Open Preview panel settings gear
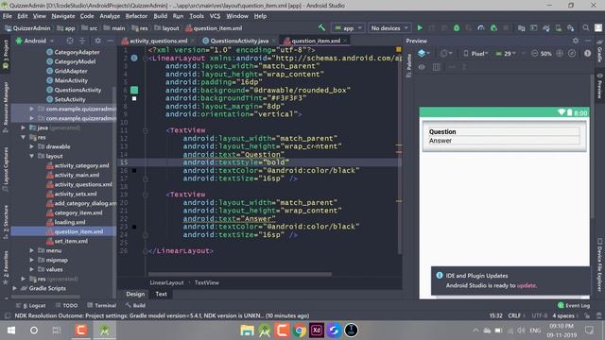605x340 pixels. 576,41
